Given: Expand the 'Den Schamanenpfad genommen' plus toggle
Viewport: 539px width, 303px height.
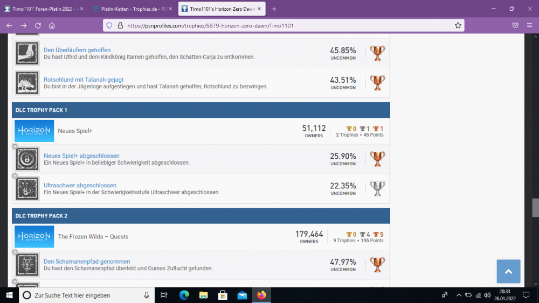Looking at the screenshot, I should coord(15,253).
